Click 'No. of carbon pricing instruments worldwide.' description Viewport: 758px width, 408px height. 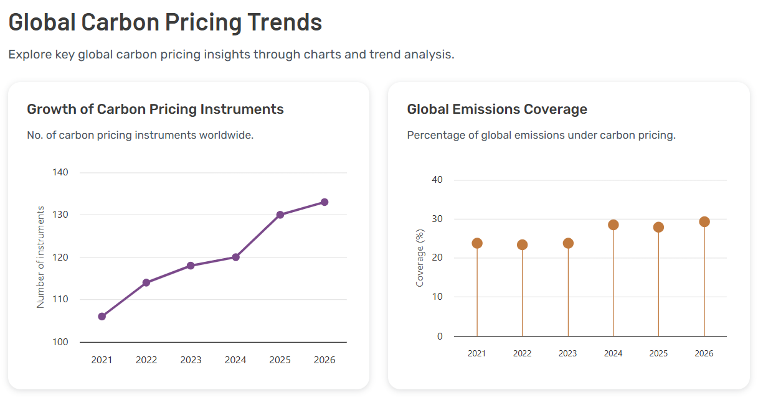tap(140, 135)
